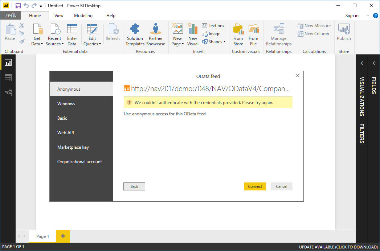380x251 pixels.
Task: Open Quick Access Toolbar customize dropdown
Action: coord(41,6)
